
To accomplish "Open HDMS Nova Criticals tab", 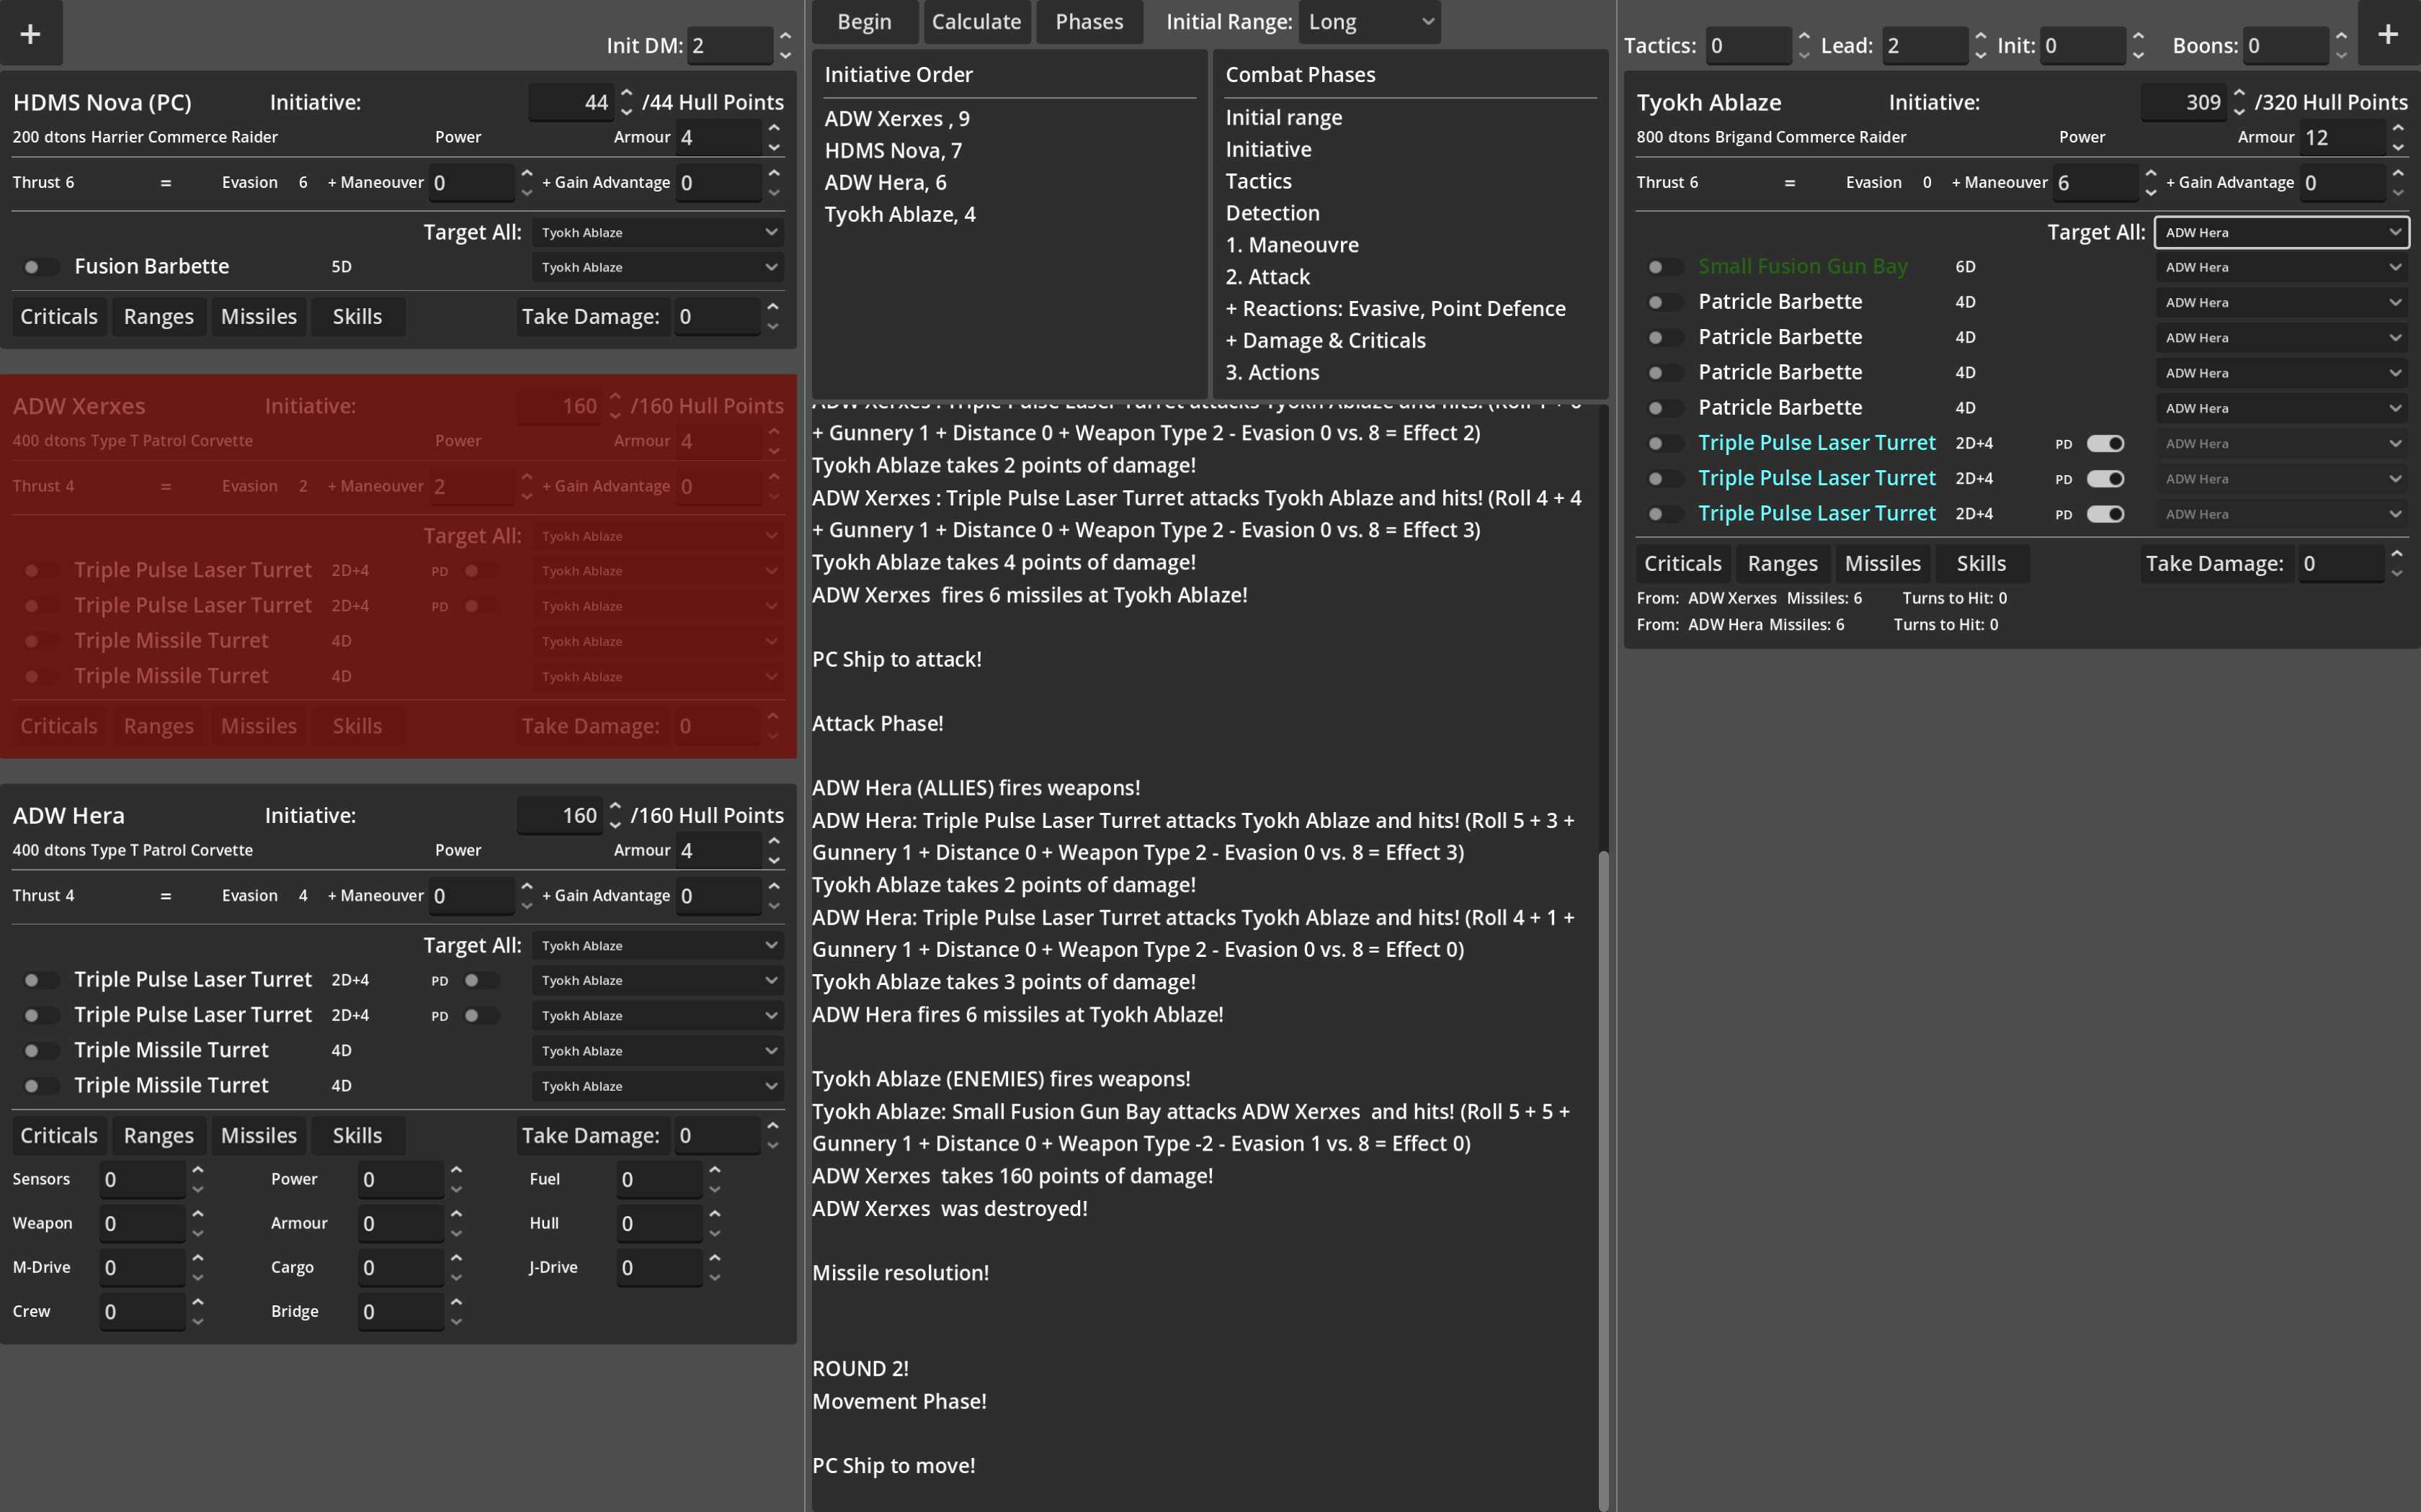I will [59, 317].
